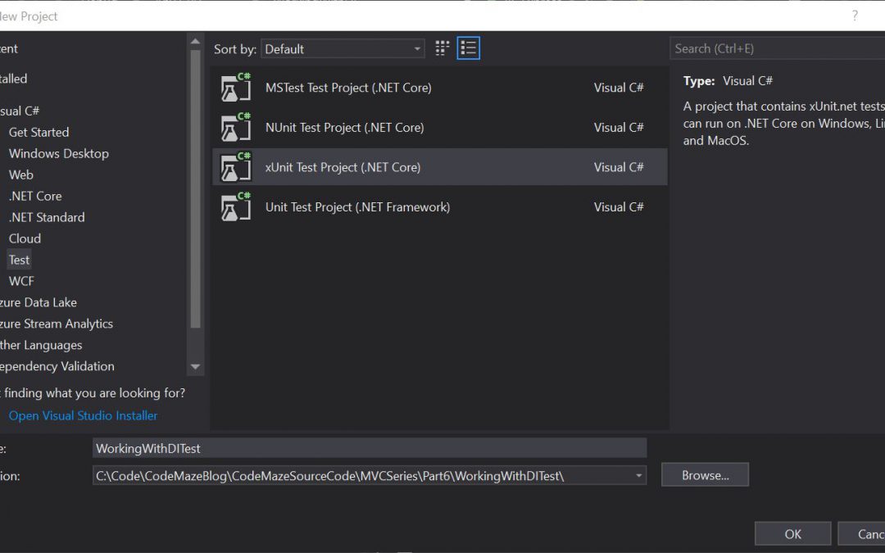Select the .NET Core category
The height and width of the screenshot is (553, 885).
point(35,196)
